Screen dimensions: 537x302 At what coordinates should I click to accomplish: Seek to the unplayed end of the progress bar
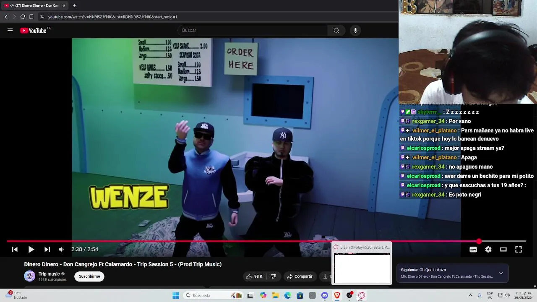[503, 241]
